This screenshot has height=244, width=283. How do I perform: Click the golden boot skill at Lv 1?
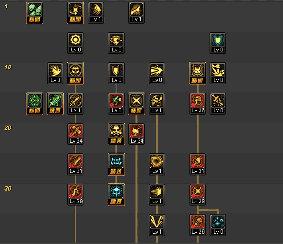(x=136, y=13)
